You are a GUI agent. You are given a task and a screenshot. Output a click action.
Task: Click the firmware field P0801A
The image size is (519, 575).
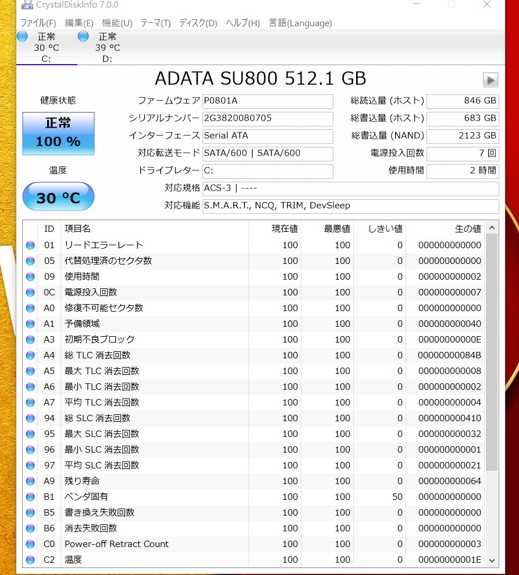pyautogui.click(x=268, y=101)
